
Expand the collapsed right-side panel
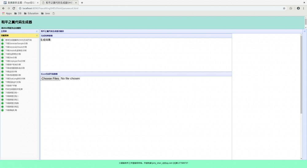305,31
